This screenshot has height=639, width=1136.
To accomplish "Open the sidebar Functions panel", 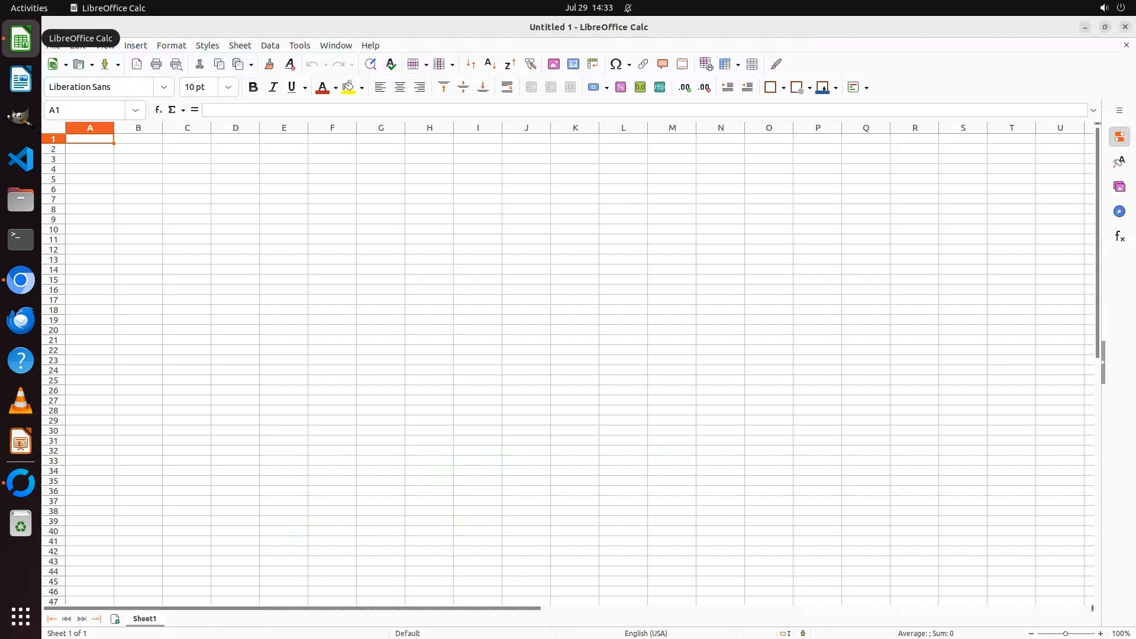I will [1119, 237].
